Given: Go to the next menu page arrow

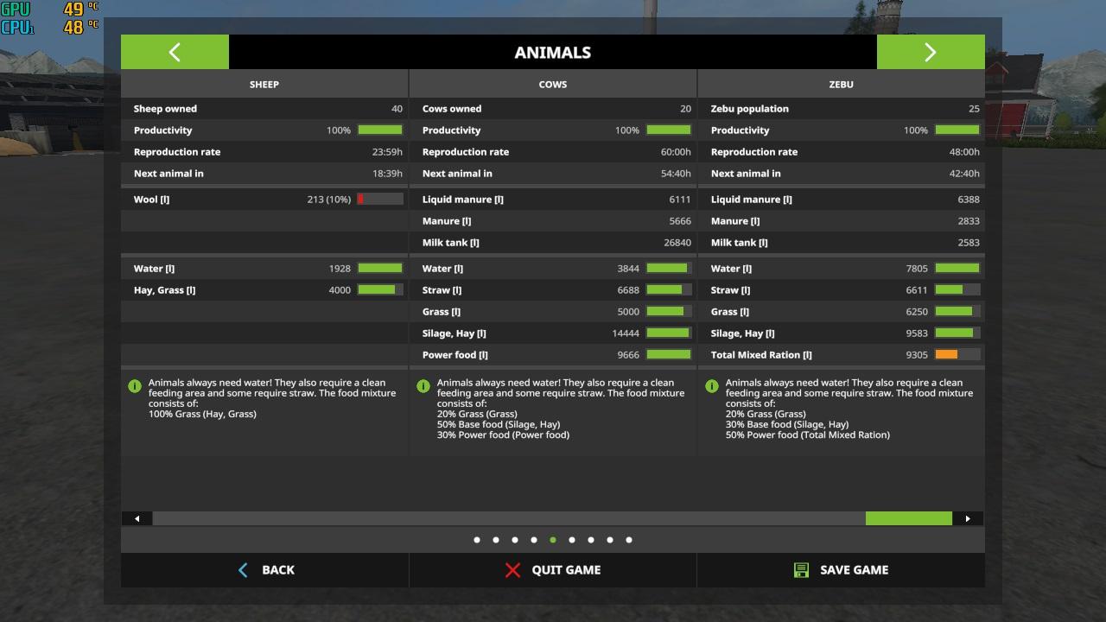Looking at the screenshot, I should tap(930, 52).
